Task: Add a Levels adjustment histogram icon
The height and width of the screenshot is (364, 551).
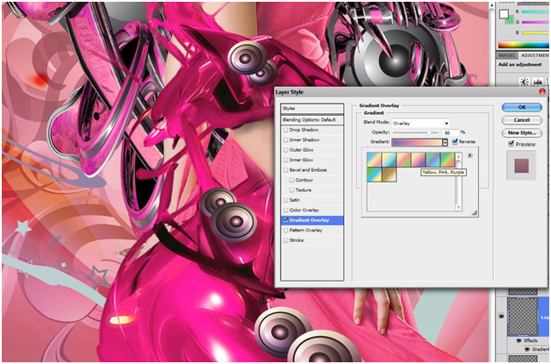Action: click(x=538, y=82)
